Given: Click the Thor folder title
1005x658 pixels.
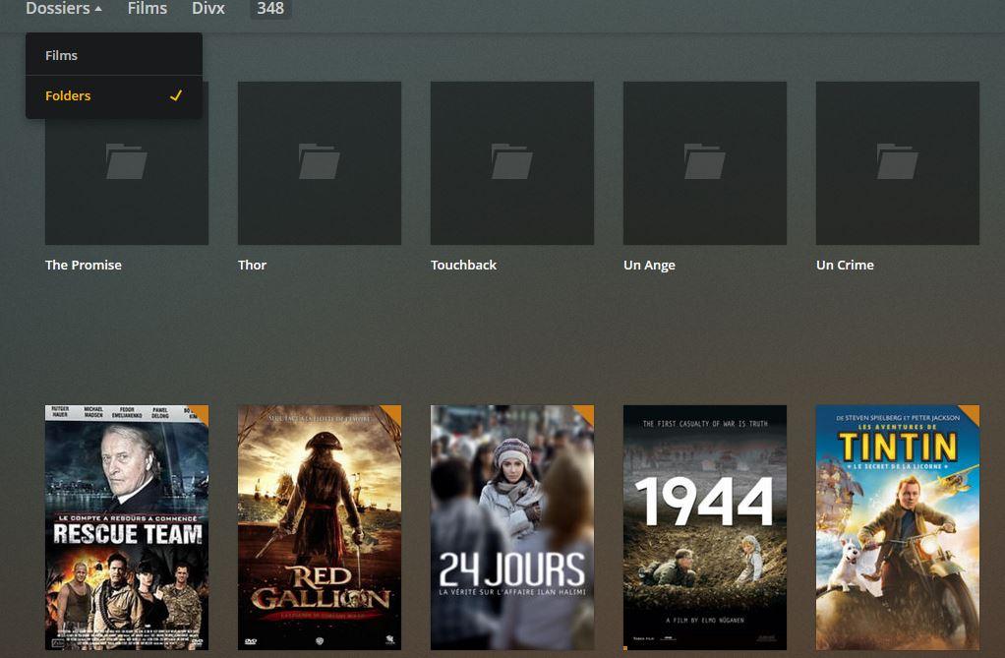Looking at the screenshot, I should point(252,265).
